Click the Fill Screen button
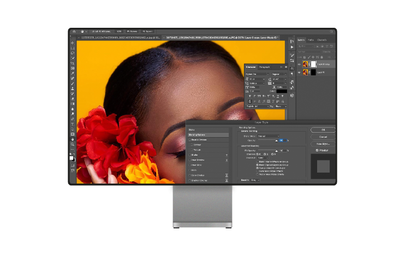This screenshot has width=405, height=260. (147, 32)
